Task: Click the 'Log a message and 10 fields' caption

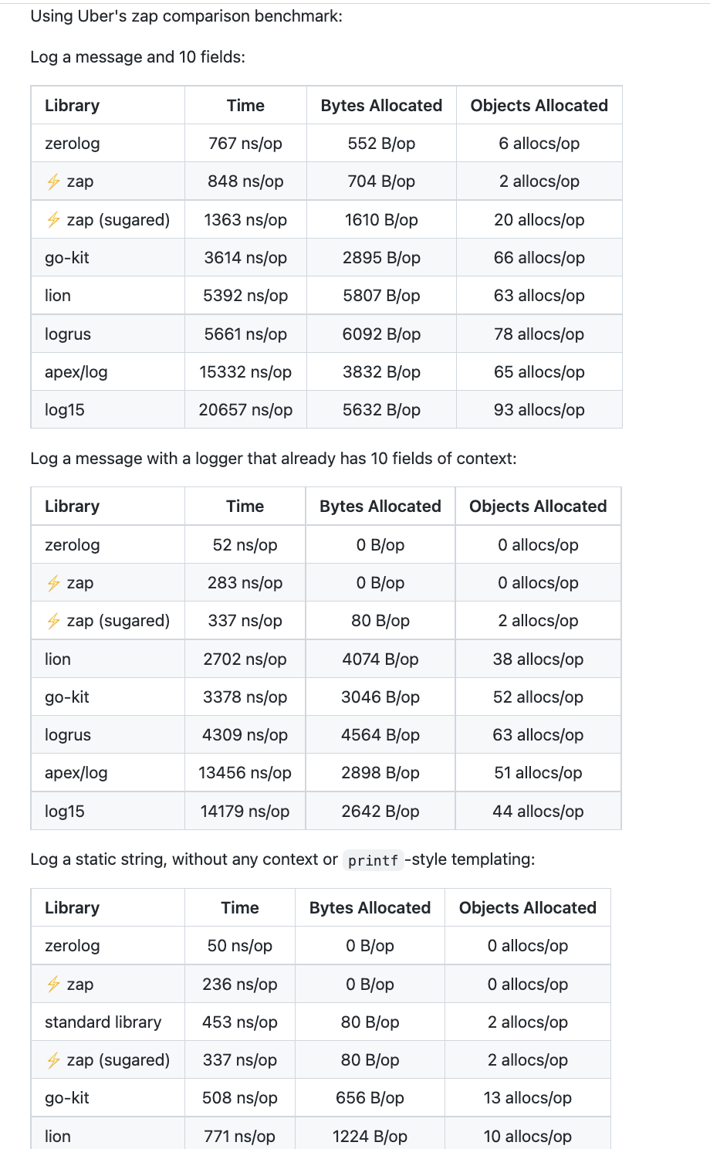Action: point(137,57)
